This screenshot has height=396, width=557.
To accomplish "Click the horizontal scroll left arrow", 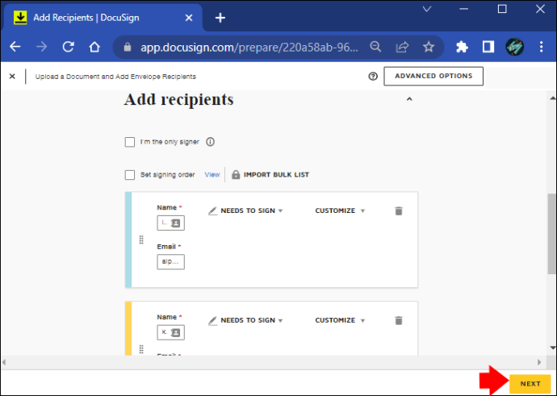I will [4, 362].
